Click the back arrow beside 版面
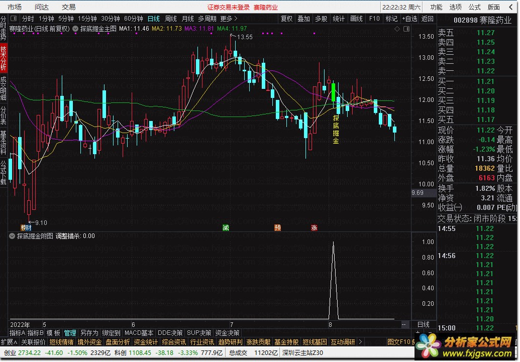 click(511, 7)
